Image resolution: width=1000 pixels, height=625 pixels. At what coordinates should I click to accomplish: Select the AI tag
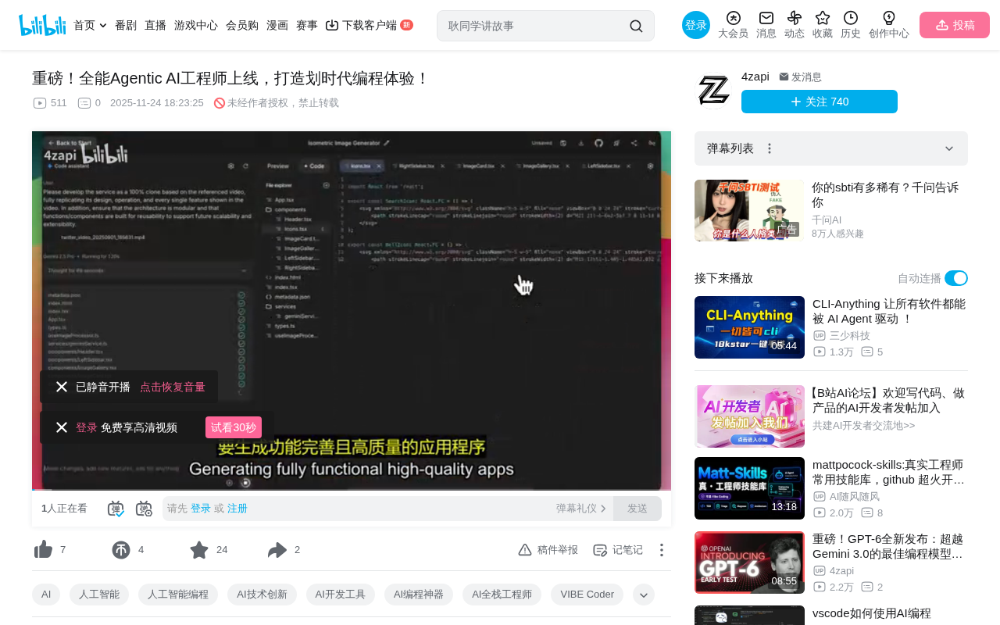46,595
